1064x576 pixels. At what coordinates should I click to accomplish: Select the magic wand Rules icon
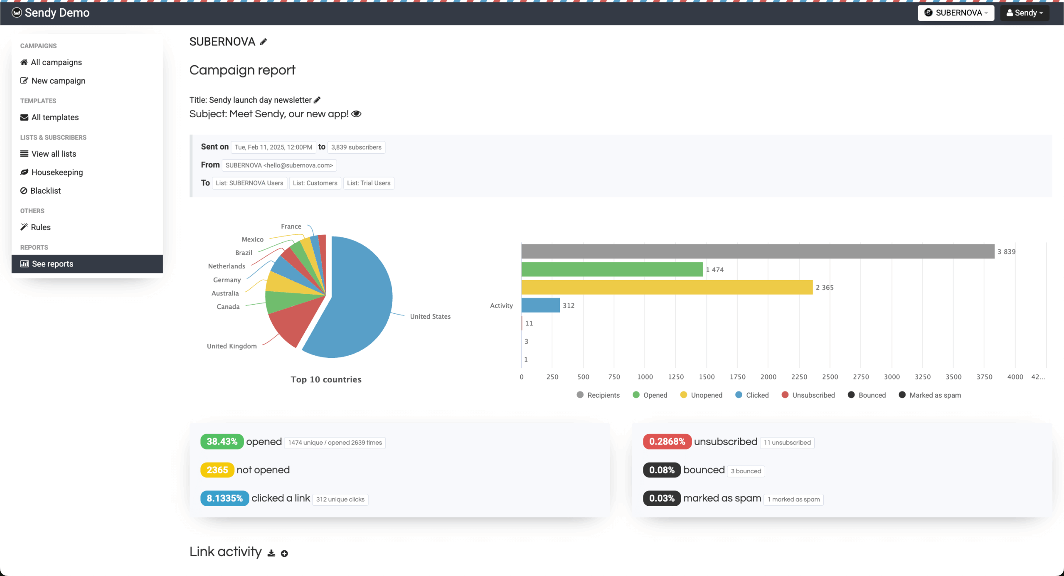click(24, 227)
